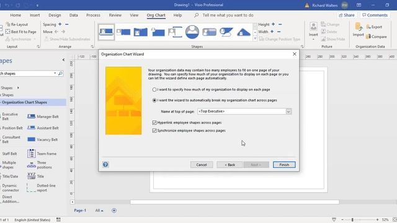Open the Name at top of page dropdown
Screen dimensions: 397x223
[x=288, y=111]
